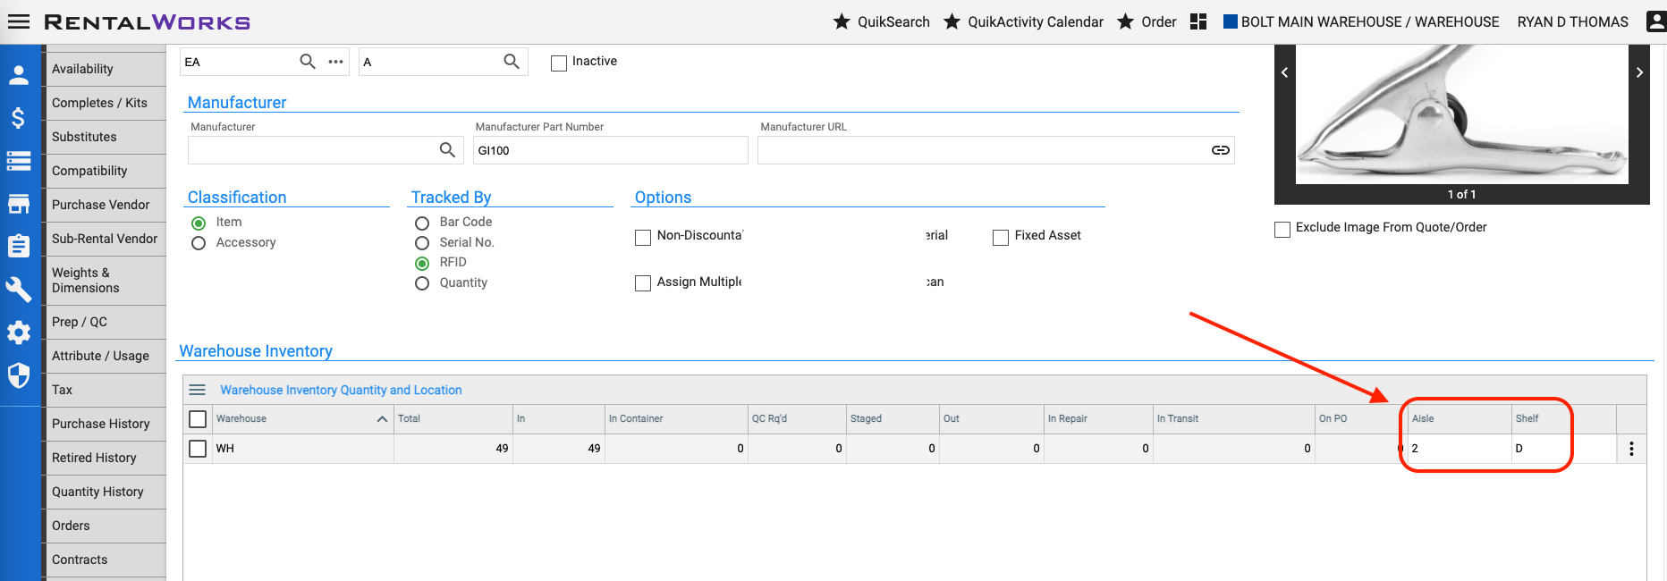This screenshot has width=1667, height=581.
Task: Open the hamburger main menu
Action: pyautogui.click(x=19, y=21)
